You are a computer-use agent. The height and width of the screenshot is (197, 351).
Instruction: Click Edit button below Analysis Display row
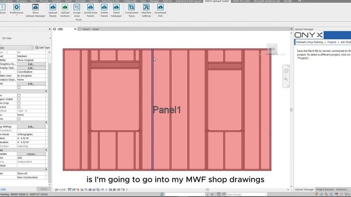[31, 84]
